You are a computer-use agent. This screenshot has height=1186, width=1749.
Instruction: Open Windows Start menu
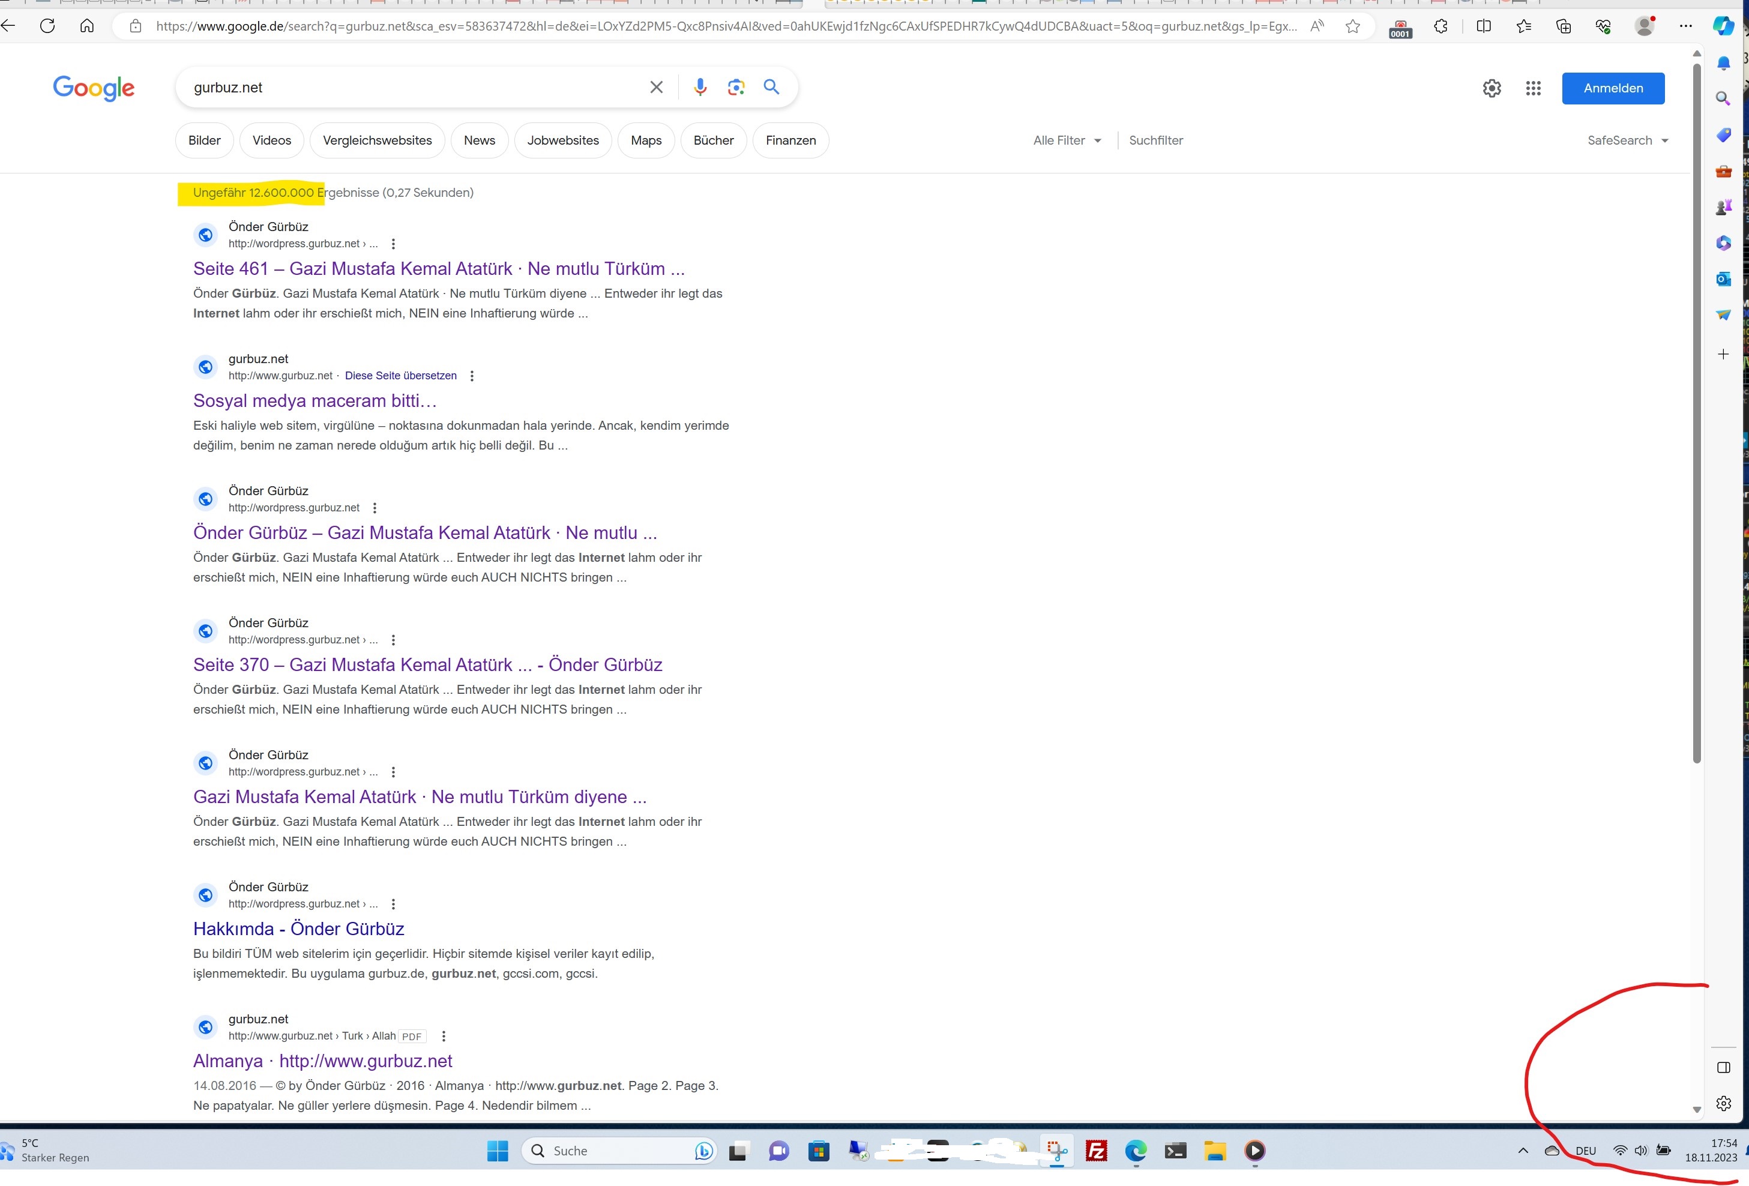pos(498,1151)
